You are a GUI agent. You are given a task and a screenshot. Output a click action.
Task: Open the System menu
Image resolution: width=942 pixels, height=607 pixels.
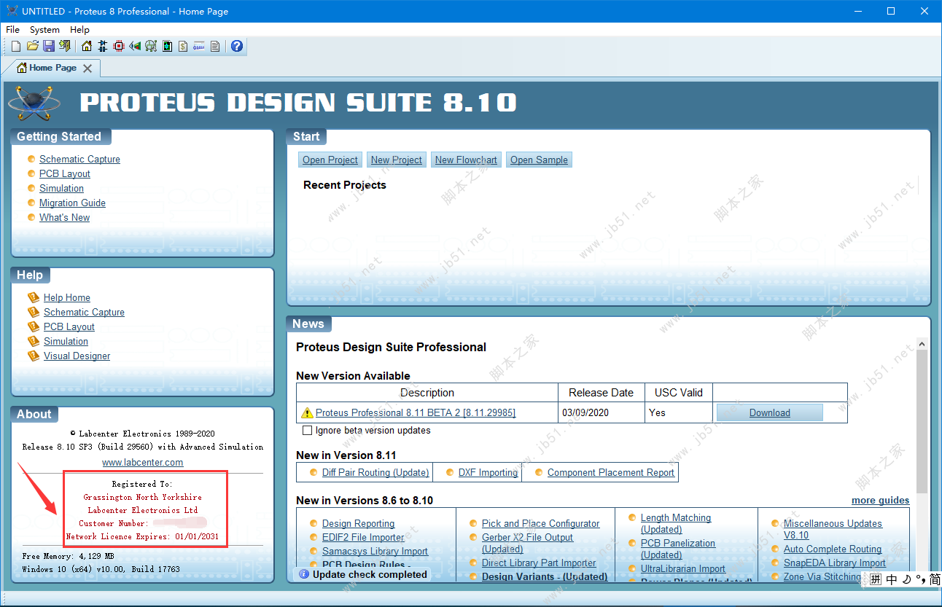tap(44, 29)
